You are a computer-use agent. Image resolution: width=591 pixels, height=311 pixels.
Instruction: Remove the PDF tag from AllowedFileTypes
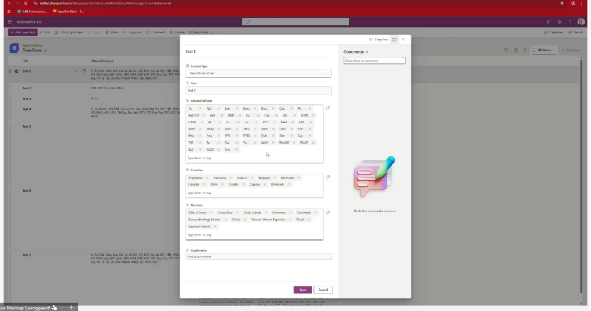pos(309,129)
